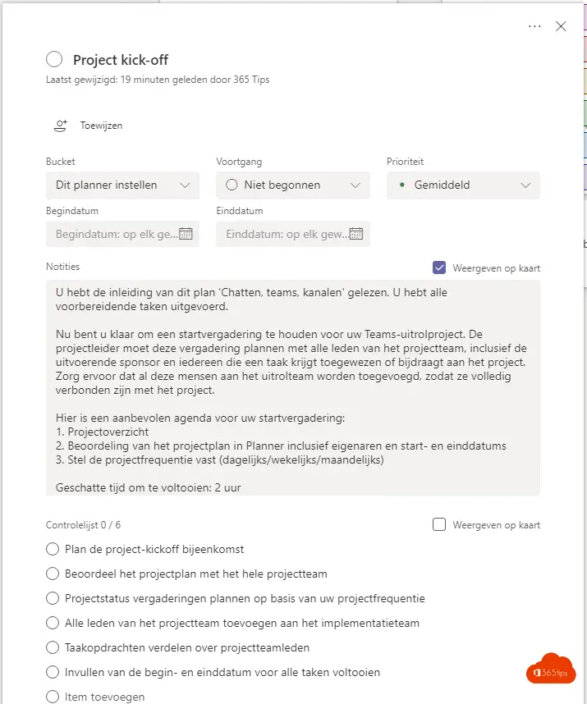The height and width of the screenshot is (704, 587).
Task: Open the Voortgang progress dropdown
Action: pos(293,185)
